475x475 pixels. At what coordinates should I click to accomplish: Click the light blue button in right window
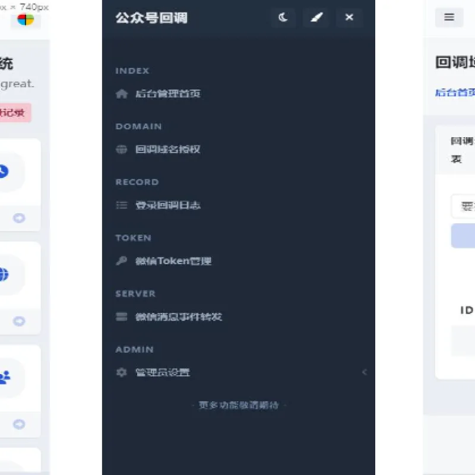tap(463, 236)
